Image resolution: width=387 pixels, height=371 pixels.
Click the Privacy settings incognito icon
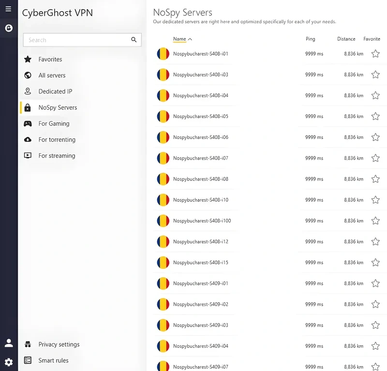coord(28,344)
